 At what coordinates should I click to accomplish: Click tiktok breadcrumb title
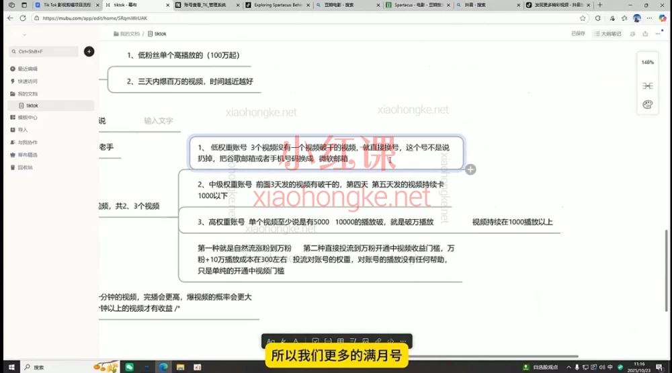tap(157, 34)
